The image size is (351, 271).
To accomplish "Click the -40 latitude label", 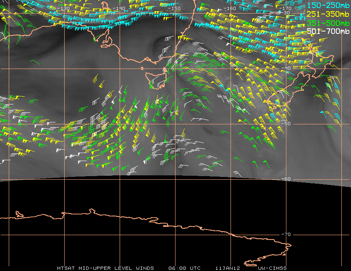I will coord(286,68).
